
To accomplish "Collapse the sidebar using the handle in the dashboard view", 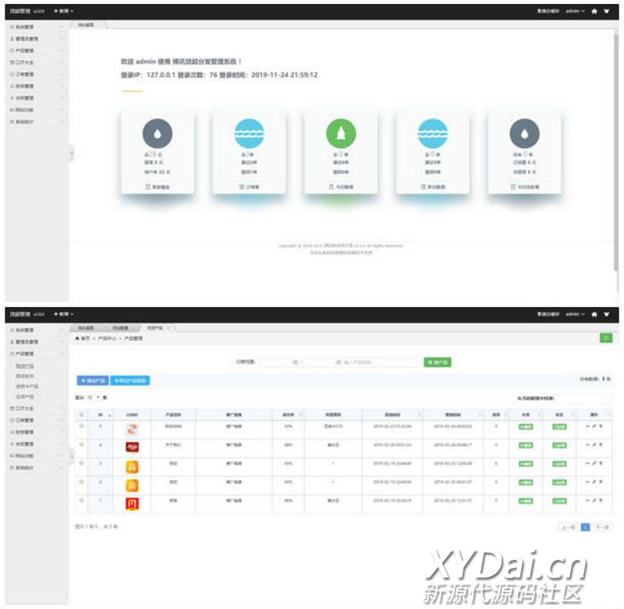I will pos(72,152).
